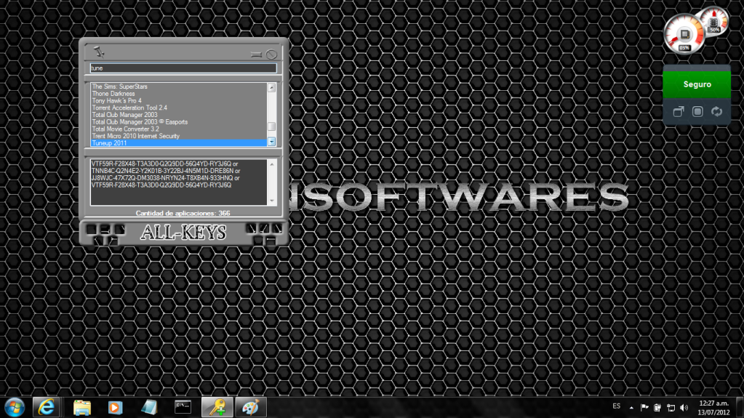Viewport: 744px width, 418px height.
Task: Click the blue notebook icon in taskbar
Action: pos(149,407)
